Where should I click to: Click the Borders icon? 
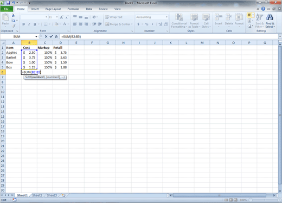point(46,24)
